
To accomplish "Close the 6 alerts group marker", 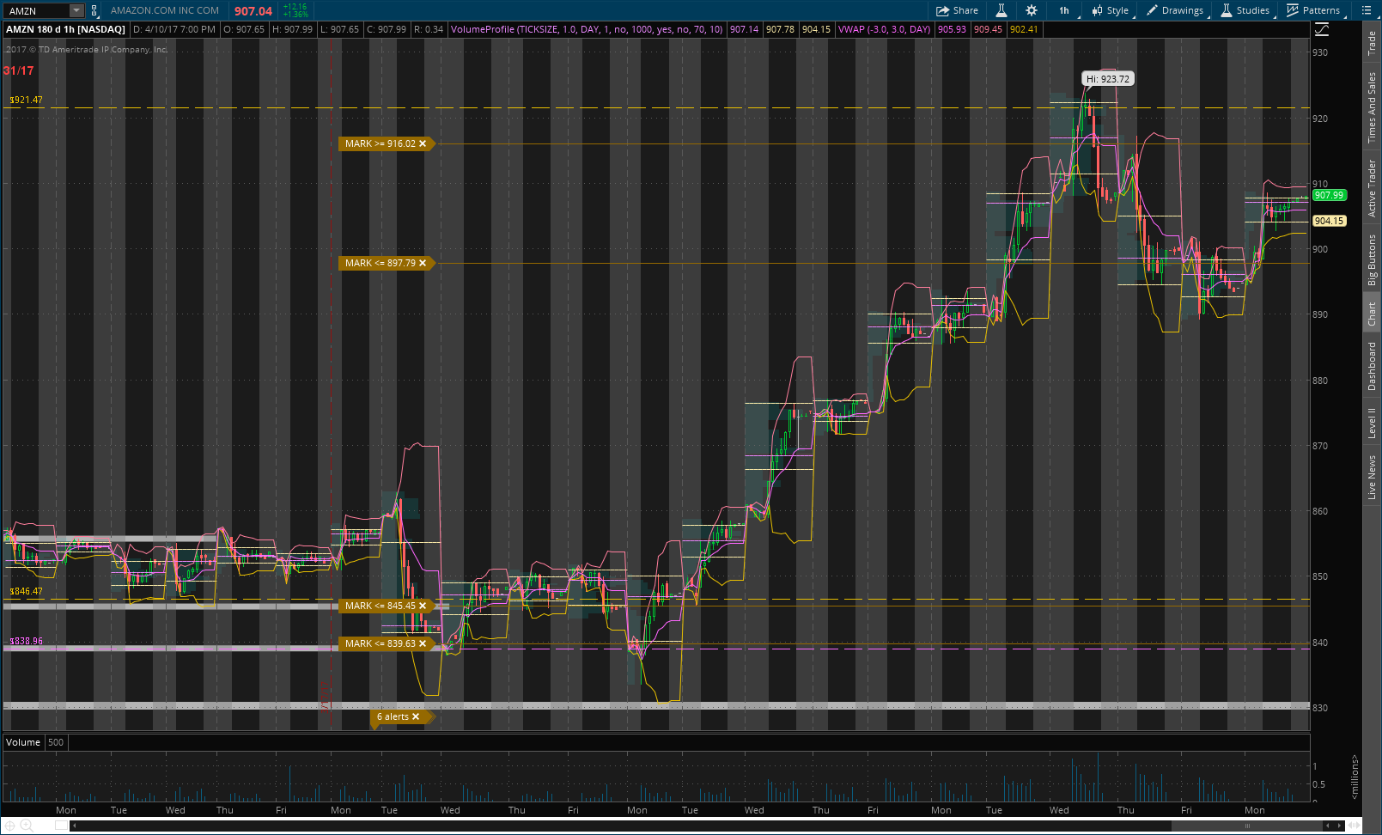I will pyautogui.click(x=416, y=716).
